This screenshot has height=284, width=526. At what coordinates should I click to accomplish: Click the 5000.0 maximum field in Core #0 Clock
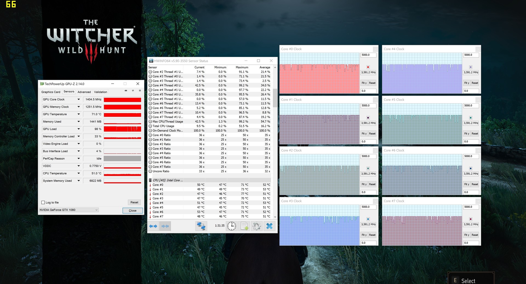coord(368,55)
